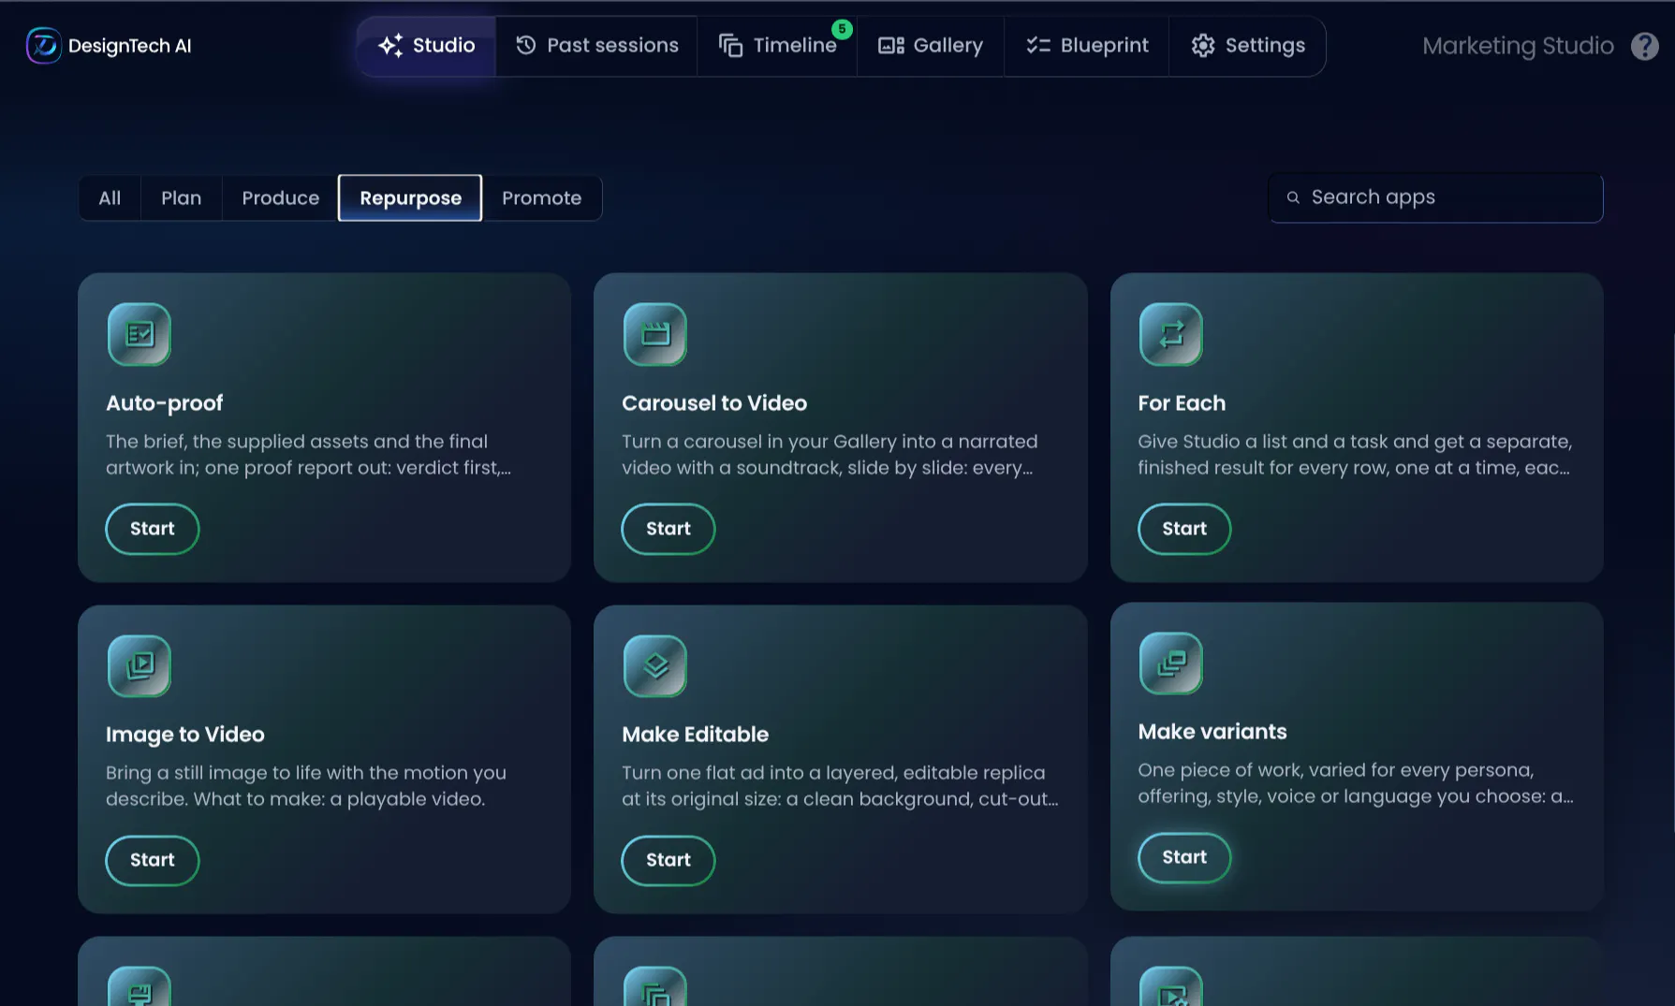
Task: Click the For Each card title
Action: point(1182,403)
